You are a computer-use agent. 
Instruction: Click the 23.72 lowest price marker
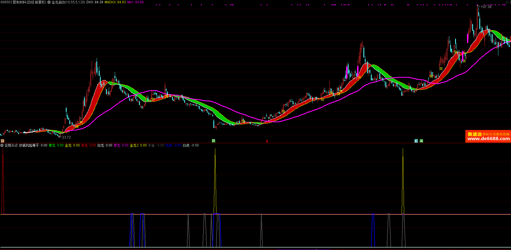coord(66,137)
